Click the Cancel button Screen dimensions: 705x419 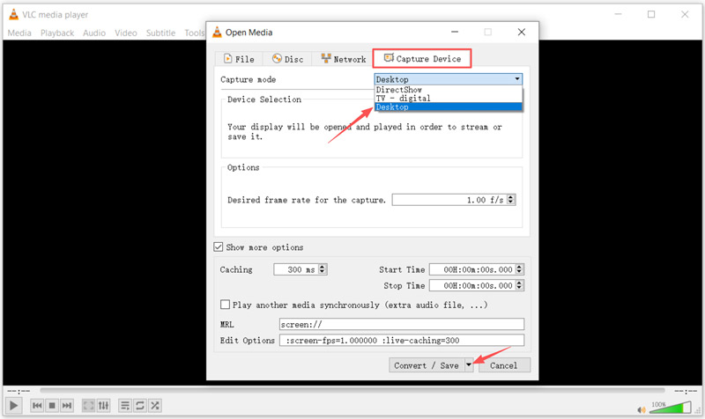point(504,365)
